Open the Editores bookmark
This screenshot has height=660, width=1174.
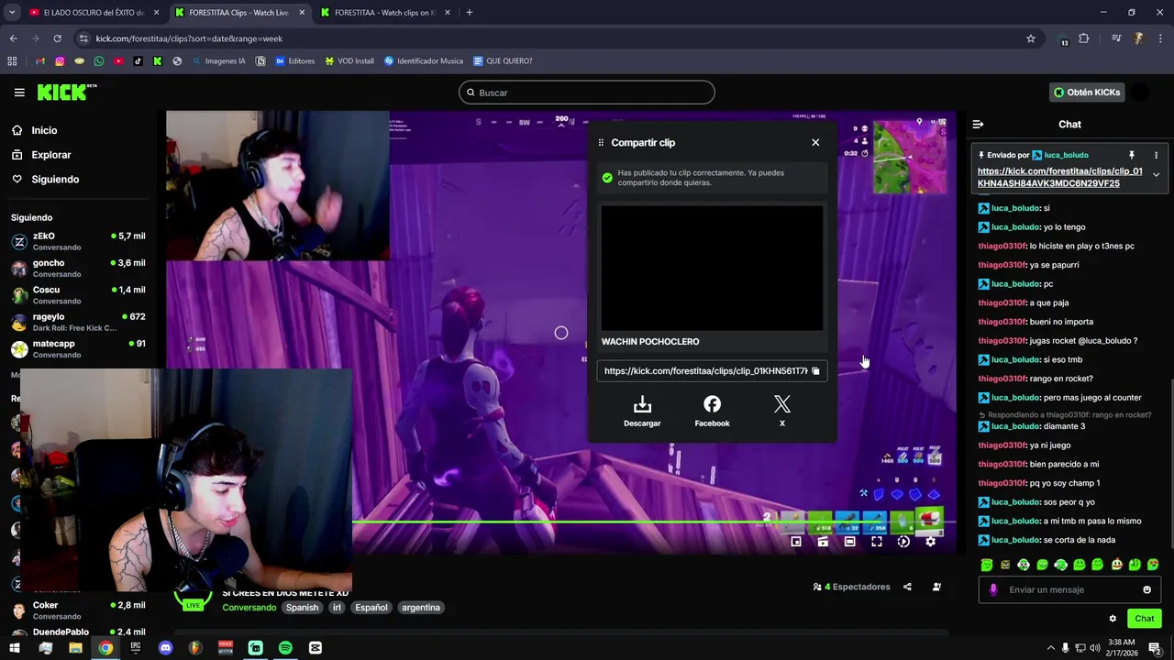294,61
